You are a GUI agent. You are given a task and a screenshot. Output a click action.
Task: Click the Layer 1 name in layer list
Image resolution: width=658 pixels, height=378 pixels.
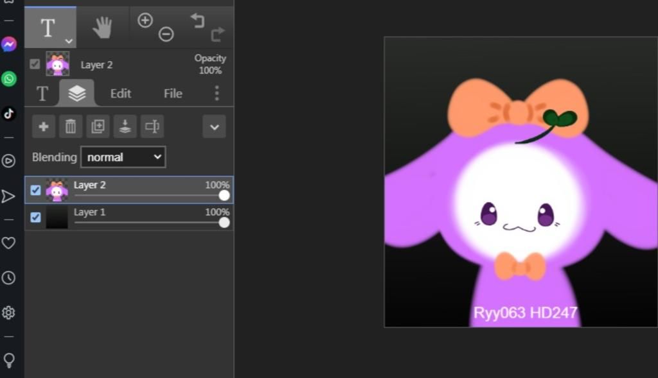pyautogui.click(x=89, y=212)
